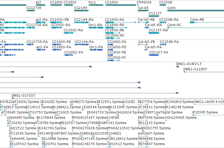Click the CG12736 gene label
This screenshot has height=148, width=224.
tap(34, 8)
